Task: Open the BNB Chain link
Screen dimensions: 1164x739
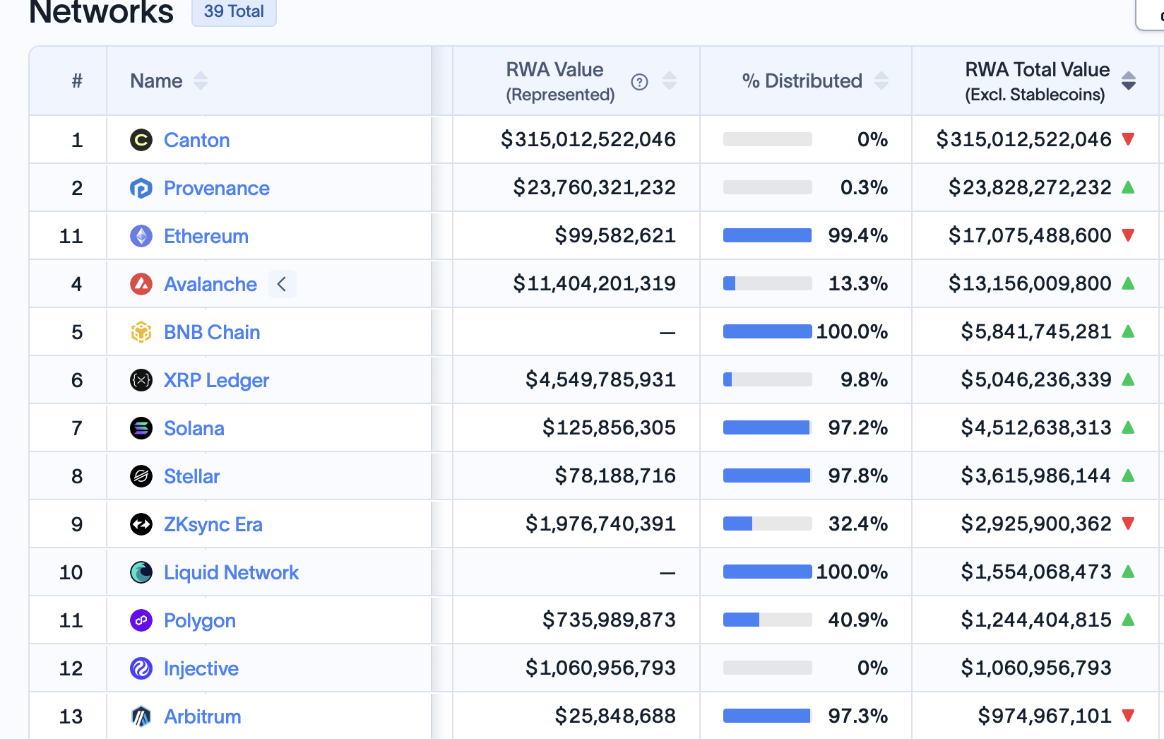Action: click(212, 332)
